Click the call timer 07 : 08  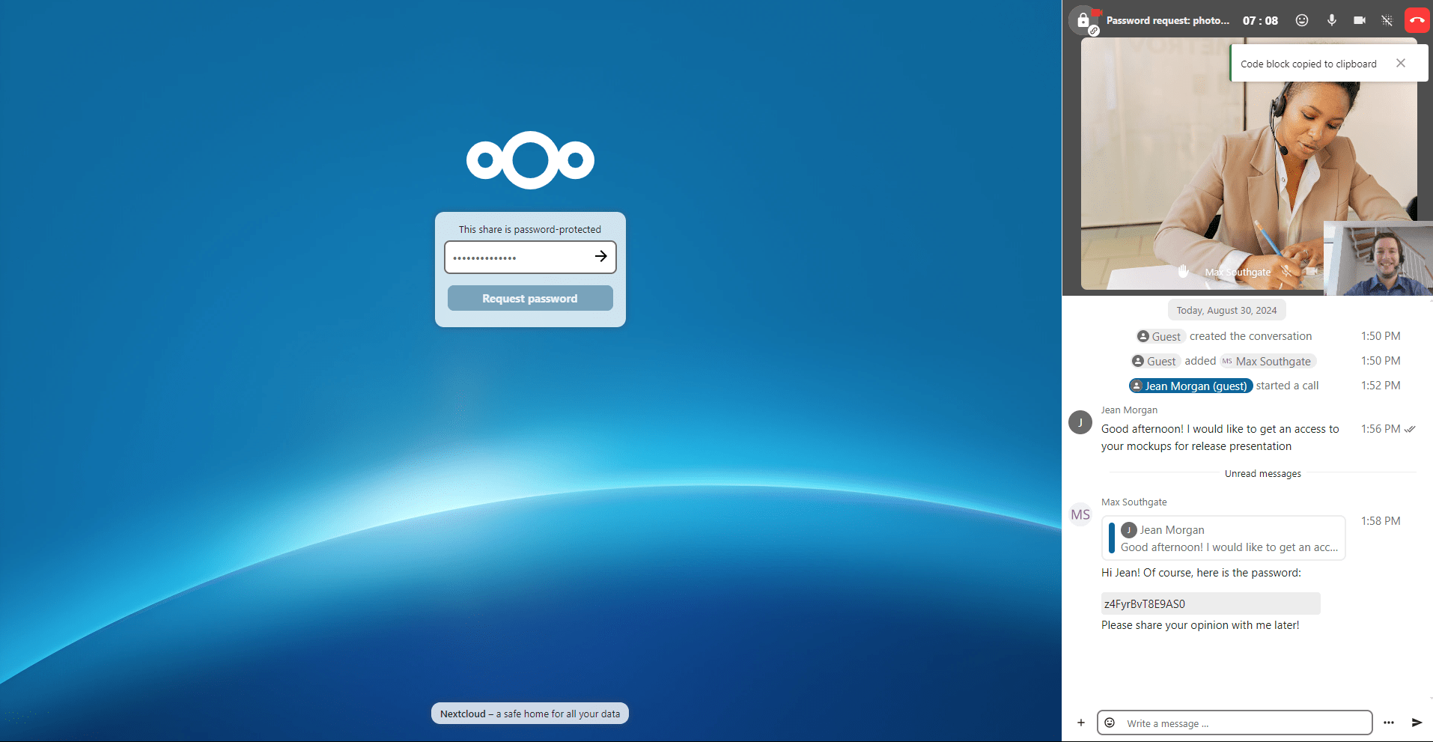[1260, 20]
